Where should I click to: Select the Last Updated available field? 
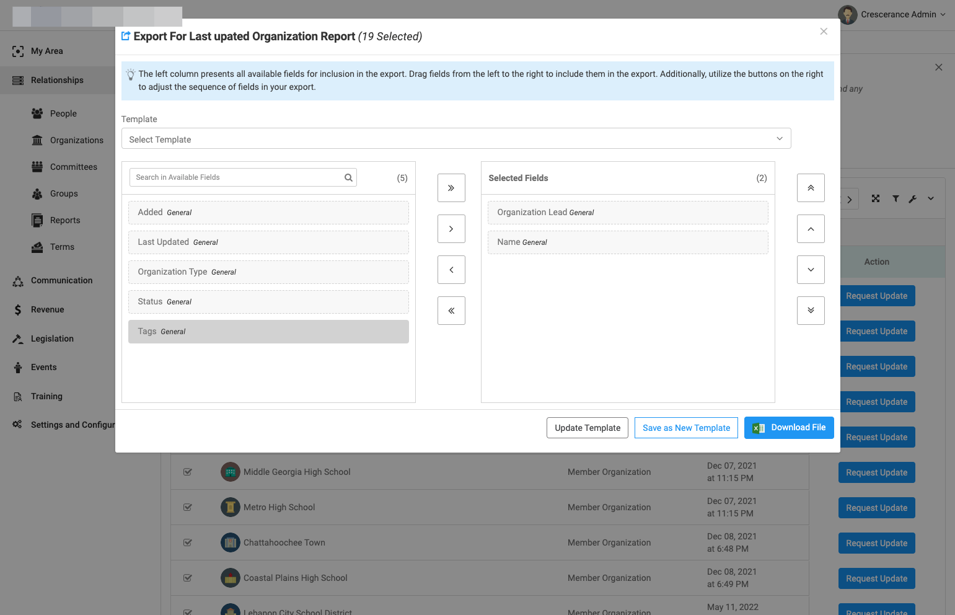pos(268,242)
